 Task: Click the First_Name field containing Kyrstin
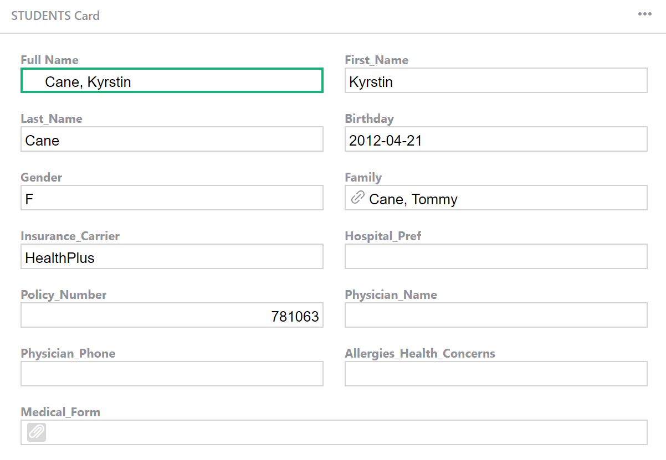495,81
